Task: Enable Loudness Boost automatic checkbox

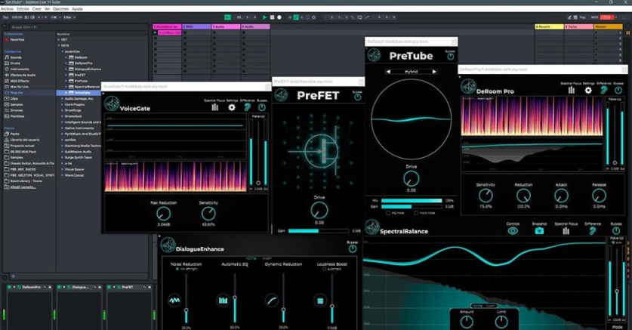Action: [x=324, y=269]
